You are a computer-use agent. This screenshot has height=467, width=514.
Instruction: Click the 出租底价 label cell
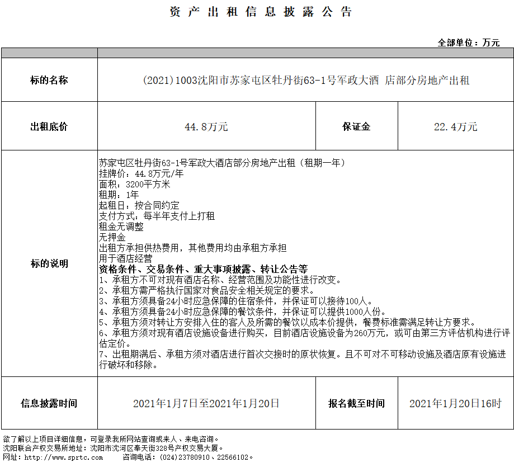[49, 126]
